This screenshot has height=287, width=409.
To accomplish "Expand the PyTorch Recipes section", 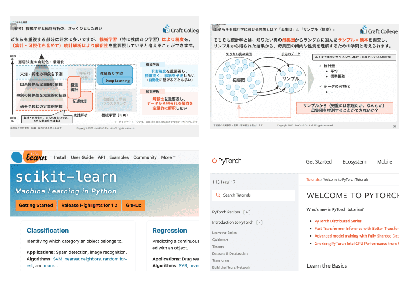I will pyautogui.click(x=246, y=212).
